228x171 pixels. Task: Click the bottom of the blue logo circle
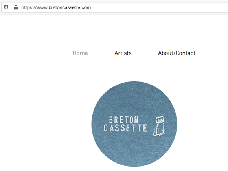point(134,165)
